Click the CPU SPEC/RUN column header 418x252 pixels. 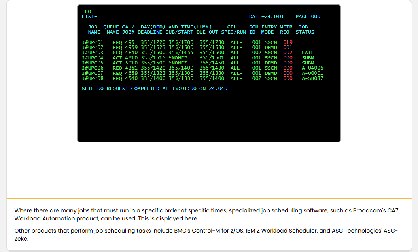tap(234, 30)
